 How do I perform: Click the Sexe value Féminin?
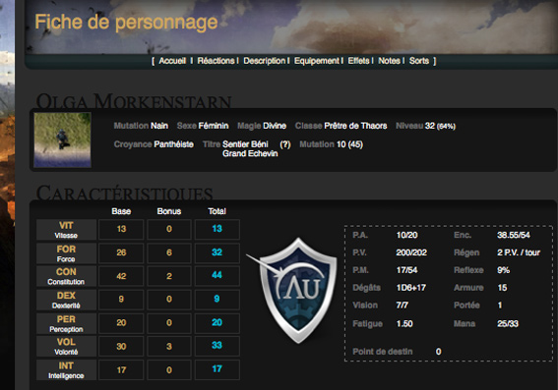[x=214, y=126]
